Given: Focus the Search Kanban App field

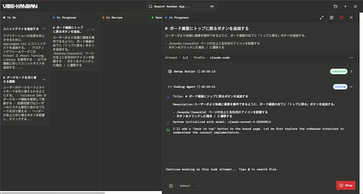Looking at the screenshot, I should [181, 6].
